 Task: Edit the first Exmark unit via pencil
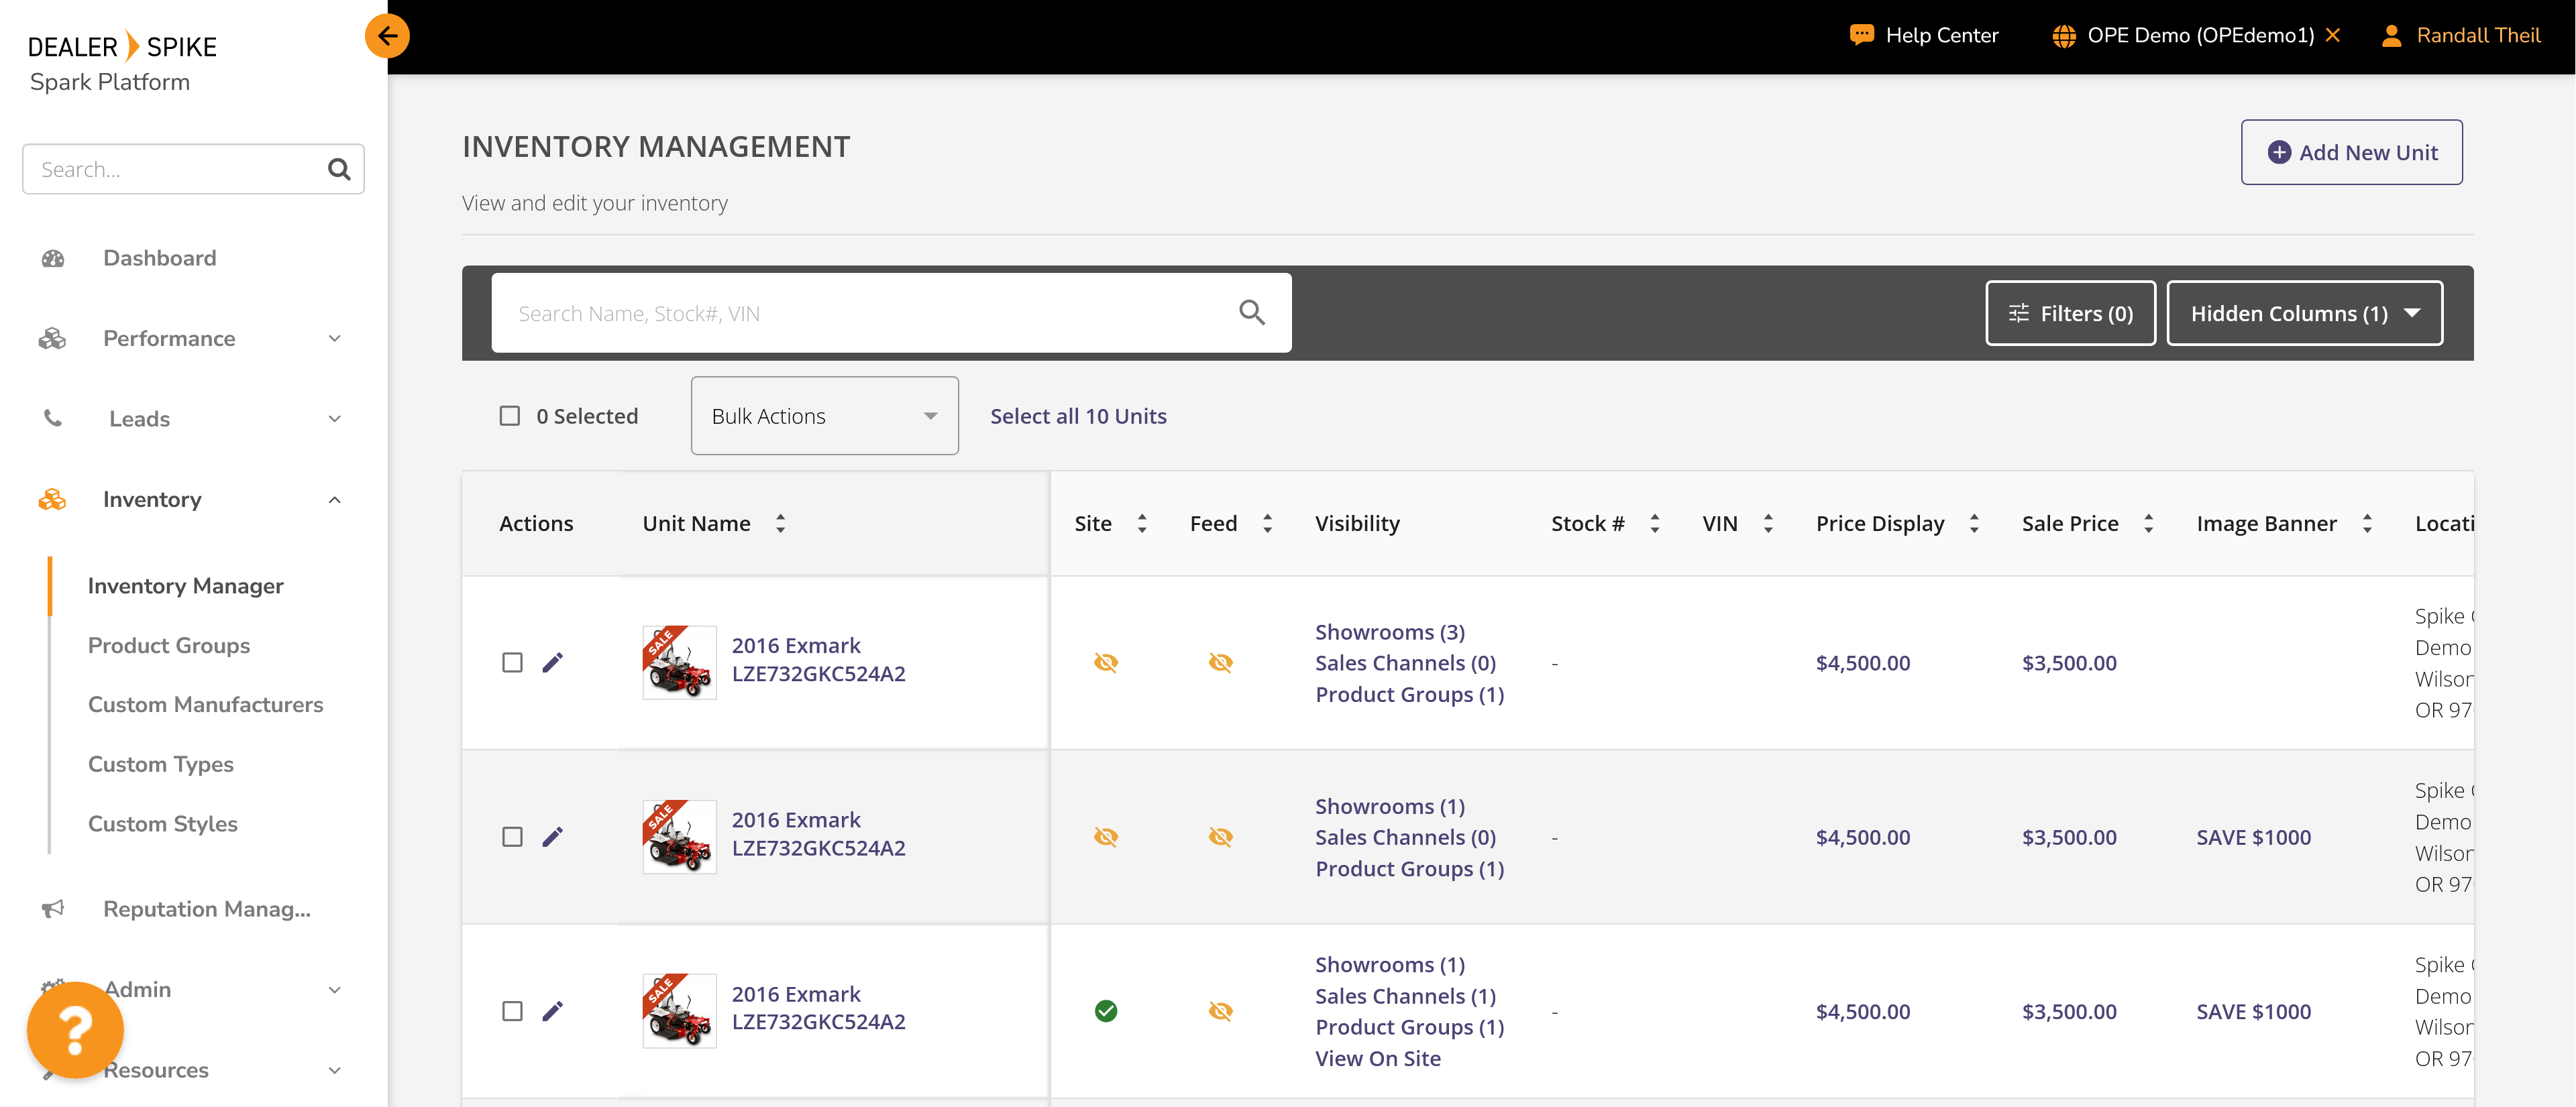point(553,662)
